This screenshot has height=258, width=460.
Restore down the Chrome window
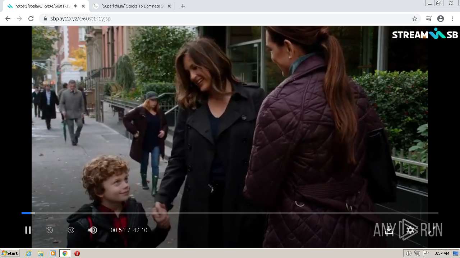(x=439, y=3)
